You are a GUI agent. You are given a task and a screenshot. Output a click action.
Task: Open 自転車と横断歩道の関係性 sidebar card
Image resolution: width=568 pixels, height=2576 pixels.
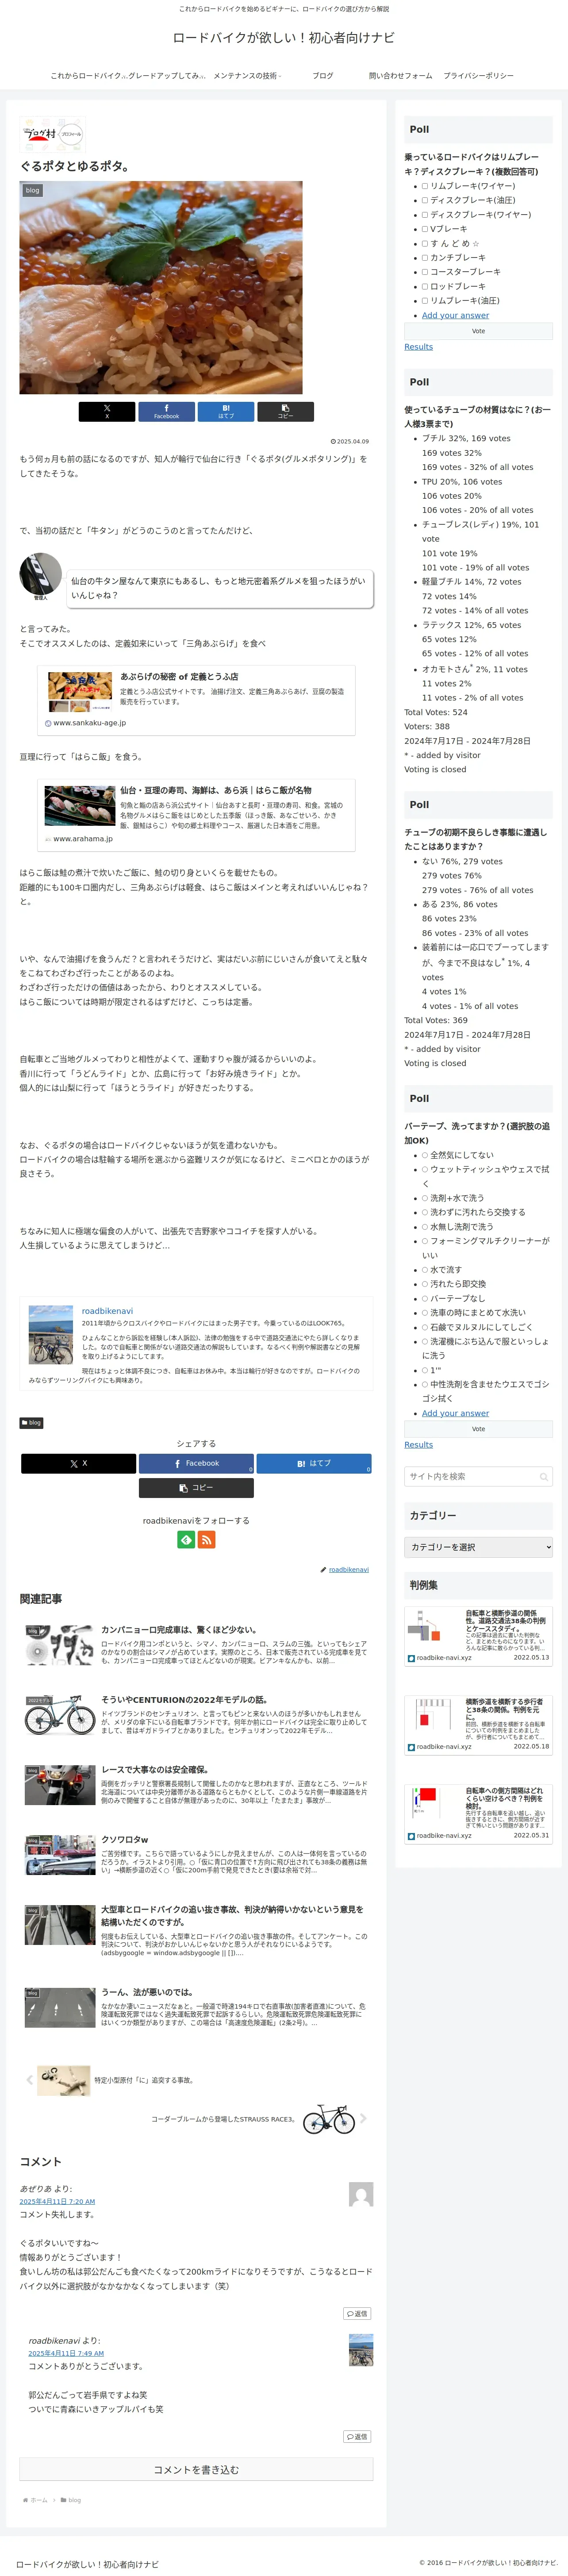click(478, 1636)
